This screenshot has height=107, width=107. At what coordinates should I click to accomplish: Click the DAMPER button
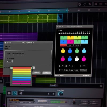62,70
